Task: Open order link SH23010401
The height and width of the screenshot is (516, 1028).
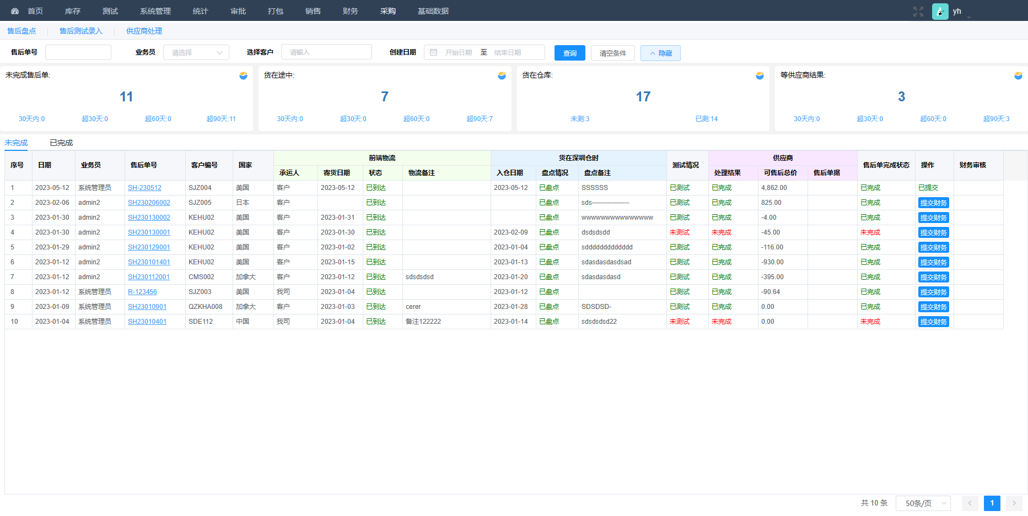Action: pos(147,322)
